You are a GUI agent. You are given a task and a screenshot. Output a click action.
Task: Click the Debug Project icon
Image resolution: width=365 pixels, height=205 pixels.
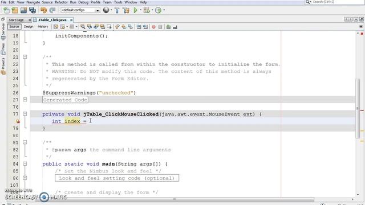tap(147, 10)
